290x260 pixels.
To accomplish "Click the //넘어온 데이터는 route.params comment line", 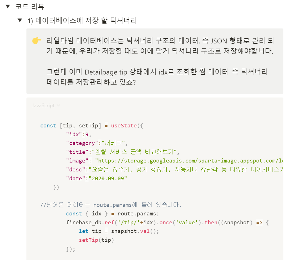I will tap(111, 205).
